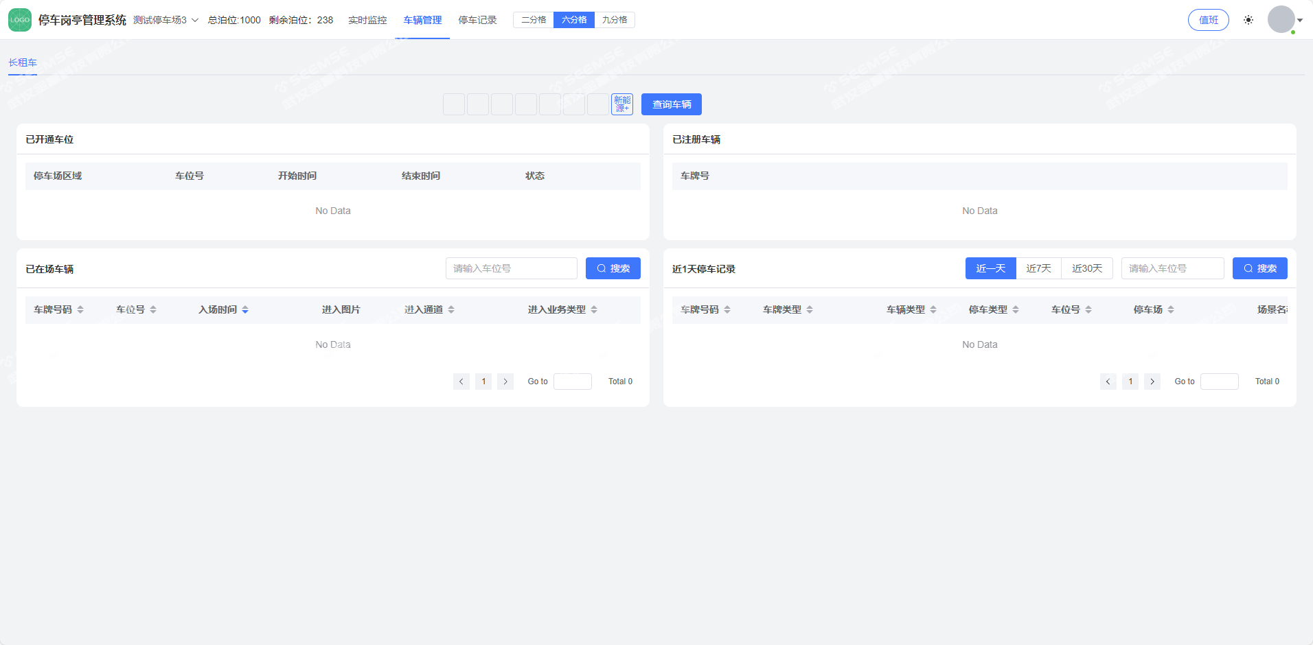This screenshot has width=1313, height=645.
Task: Toggle the light/dark theme sun icon
Action: [x=1248, y=20]
